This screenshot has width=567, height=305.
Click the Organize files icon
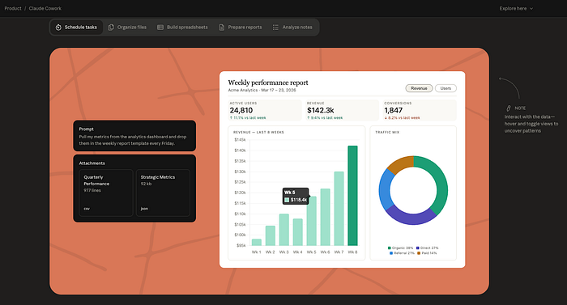111,28
